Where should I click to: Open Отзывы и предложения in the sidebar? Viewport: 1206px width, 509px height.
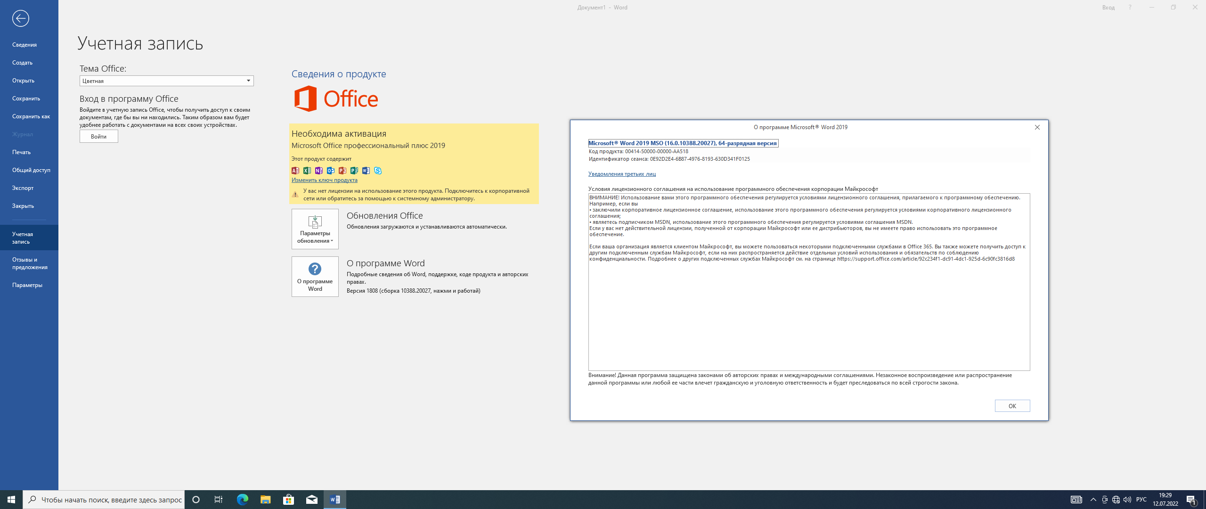[29, 263]
